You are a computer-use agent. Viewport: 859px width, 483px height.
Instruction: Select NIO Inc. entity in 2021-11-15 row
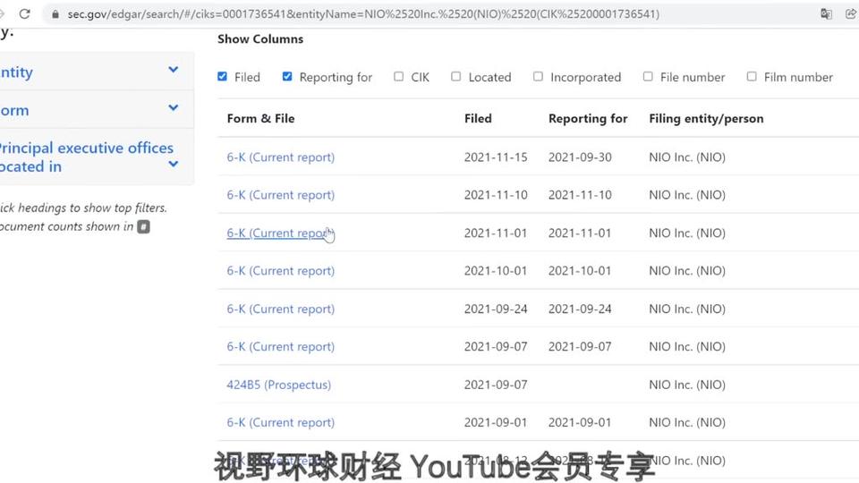point(687,157)
